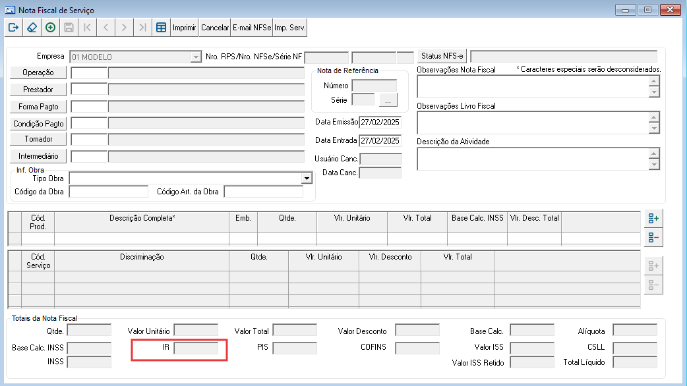The width and height of the screenshot is (687, 386).
Task: Click the IR total field
Action: tap(196, 348)
